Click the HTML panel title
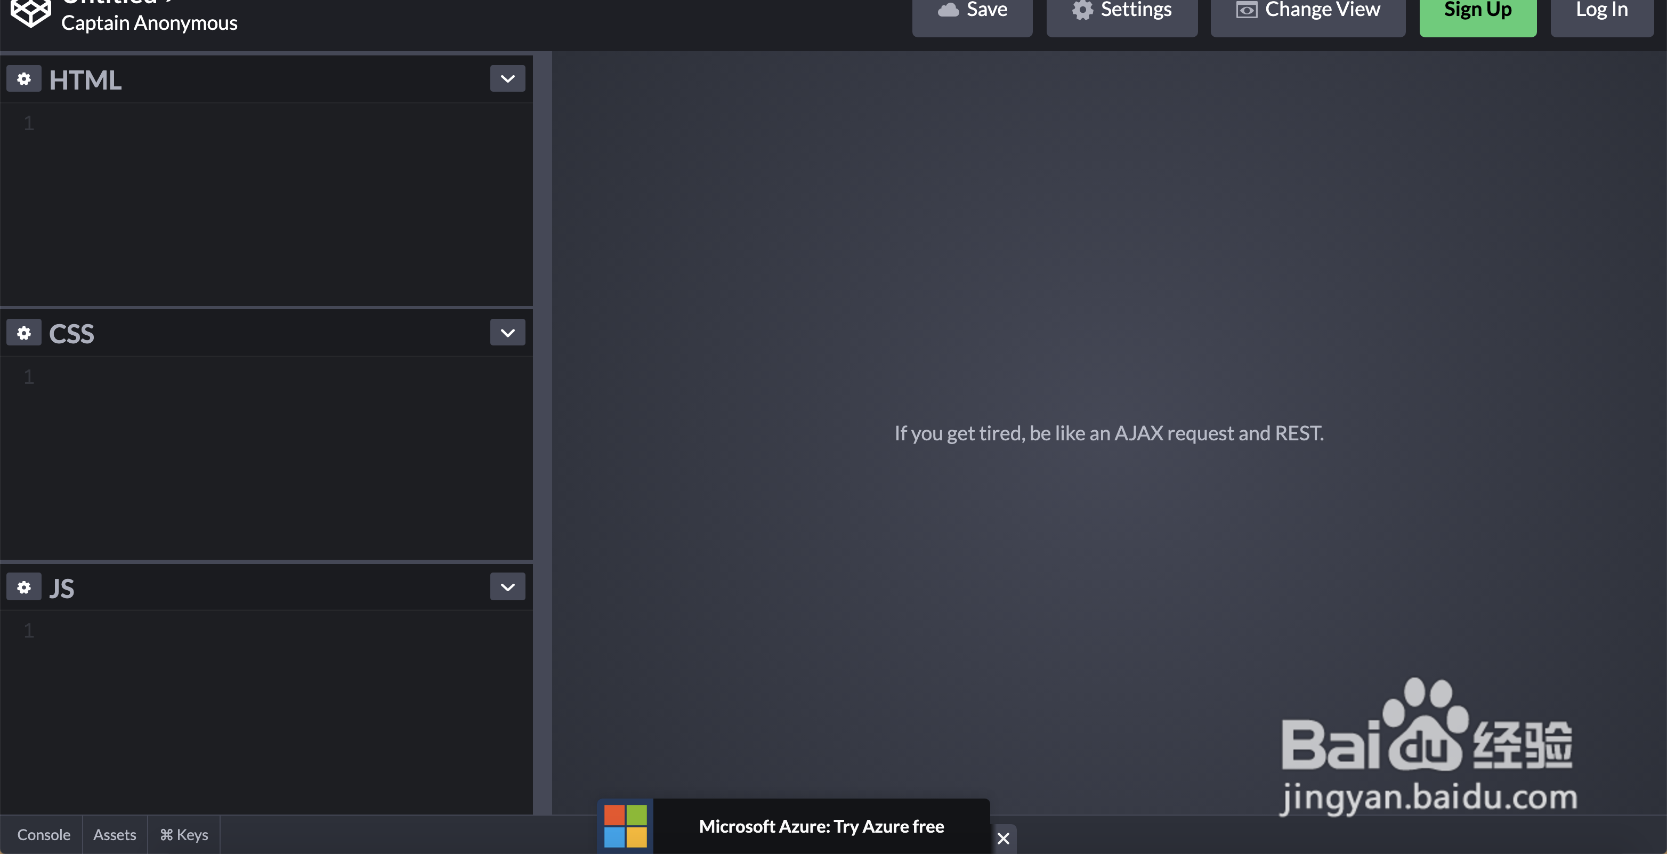The width and height of the screenshot is (1667, 854). (85, 79)
